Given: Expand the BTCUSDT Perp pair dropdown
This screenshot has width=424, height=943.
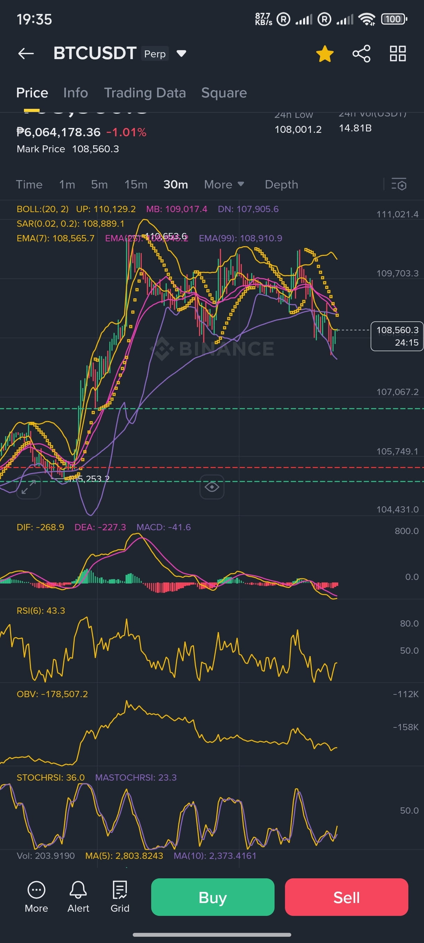Looking at the screenshot, I should tap(181, 54).
